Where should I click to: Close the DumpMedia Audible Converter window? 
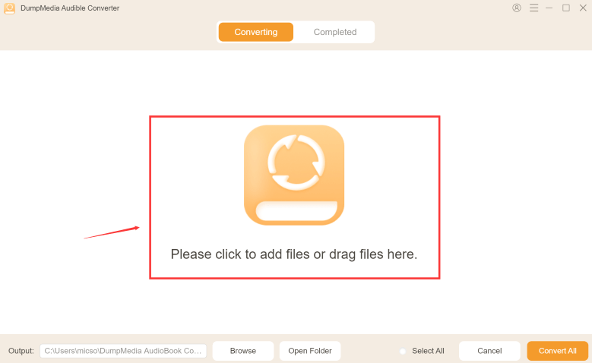pos(583,8)
